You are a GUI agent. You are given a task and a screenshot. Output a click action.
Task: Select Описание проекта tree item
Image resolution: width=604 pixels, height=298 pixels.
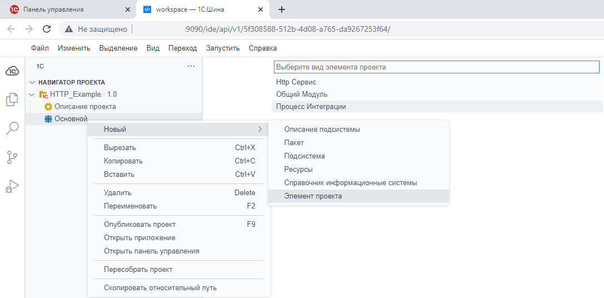coord(84,106)
